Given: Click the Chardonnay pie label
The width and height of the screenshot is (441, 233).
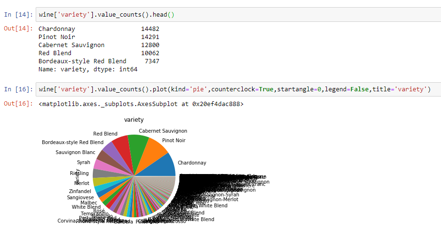Looking at the screenshot, I should [x=192, y=163].
